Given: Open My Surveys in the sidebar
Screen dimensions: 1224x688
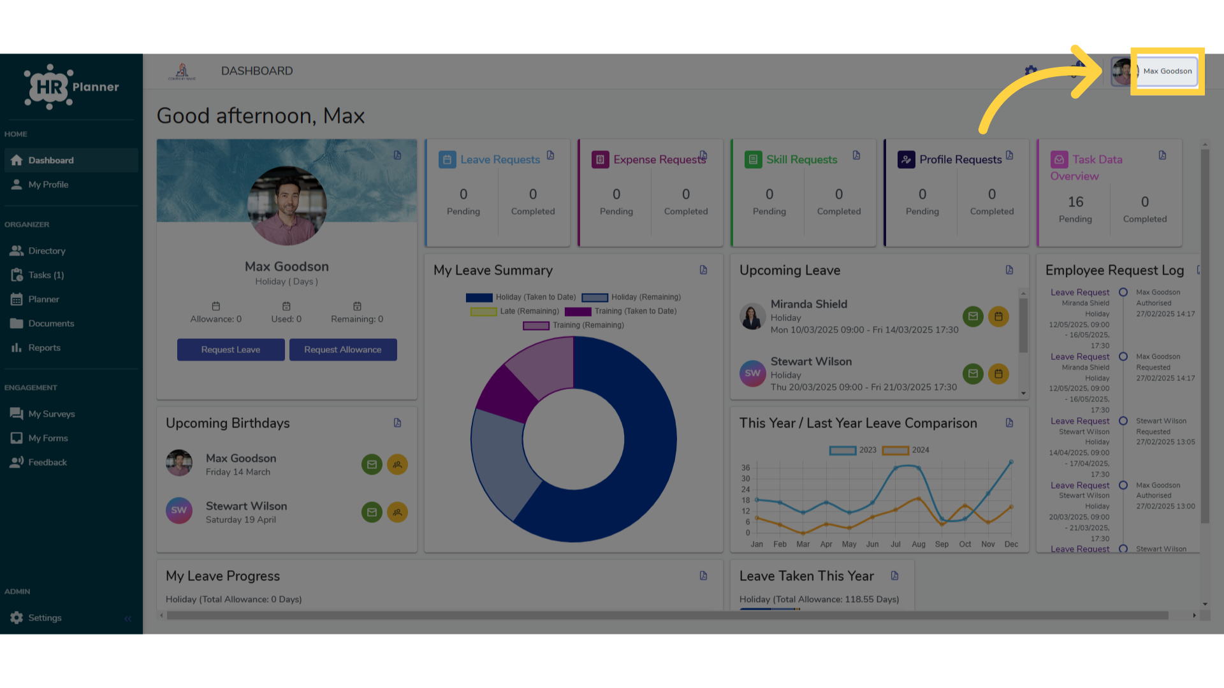Looking at the screenshot, I should pyautogui.click(x=71, y=414).
